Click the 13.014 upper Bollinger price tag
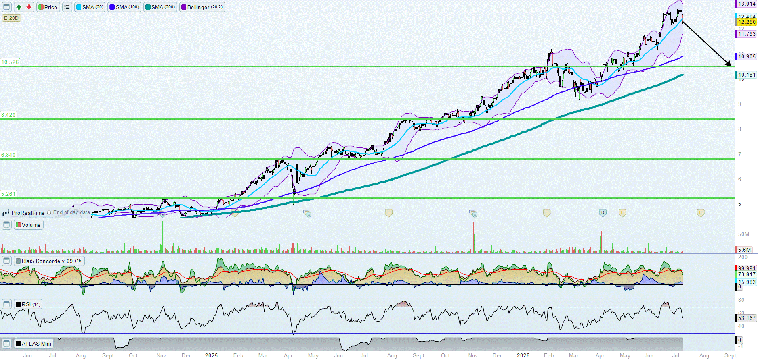This screenshot has height=359, width=758. (x=746, y=4)
